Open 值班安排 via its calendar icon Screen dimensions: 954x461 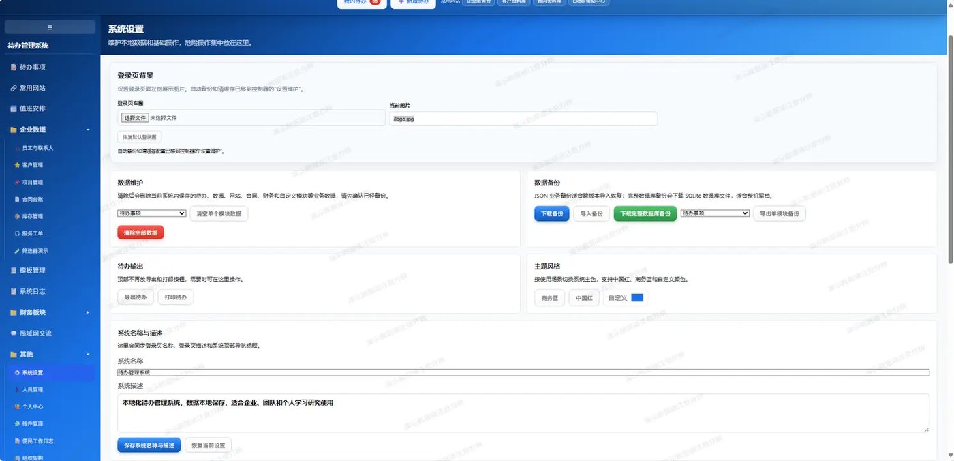(14, 108)
